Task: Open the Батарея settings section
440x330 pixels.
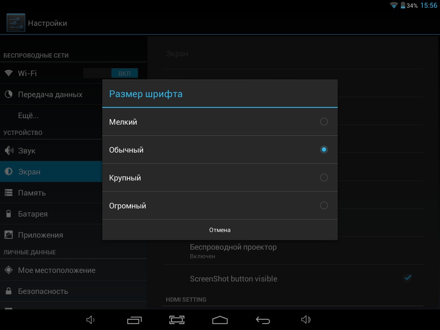Action: click(x=33, y=214)
